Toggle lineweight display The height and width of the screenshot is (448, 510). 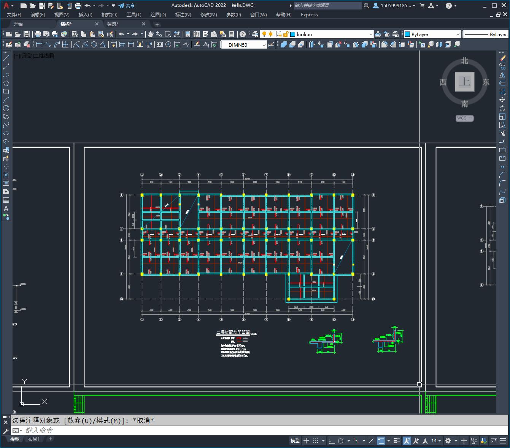(397, 441)
